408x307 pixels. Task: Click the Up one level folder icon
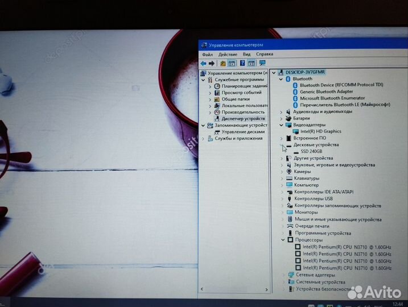tap(223, 63)
